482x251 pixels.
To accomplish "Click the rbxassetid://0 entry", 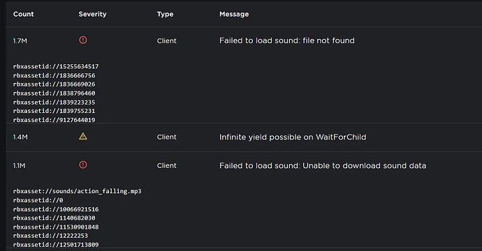I will pos(38,200).
